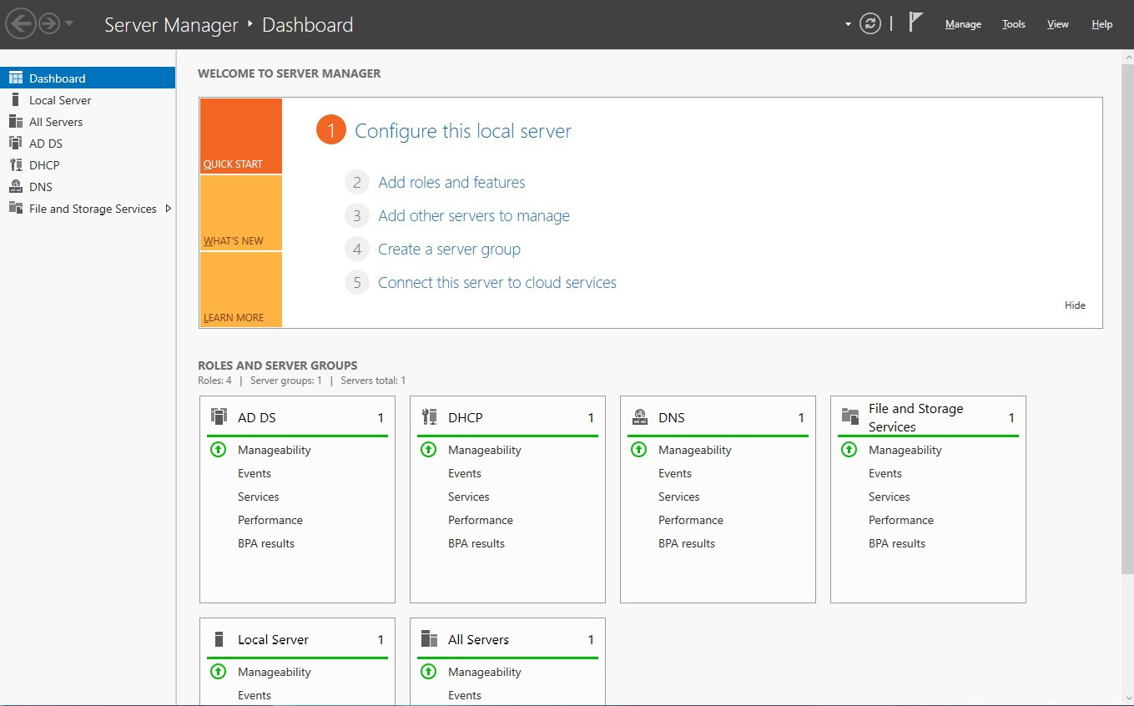Click the AD DS sidebar icon
This screenshot has width=1134, height=706.
pos(15,143)
